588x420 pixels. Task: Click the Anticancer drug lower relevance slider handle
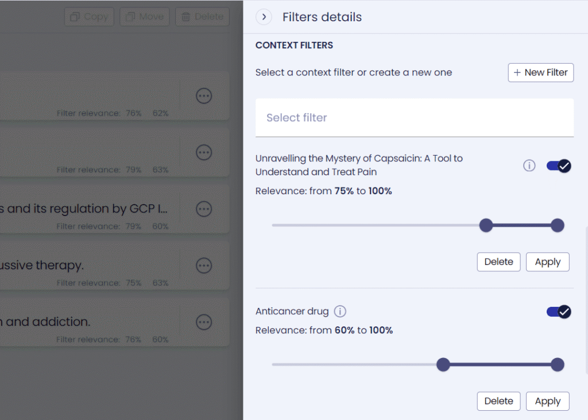tap(443, 365)
